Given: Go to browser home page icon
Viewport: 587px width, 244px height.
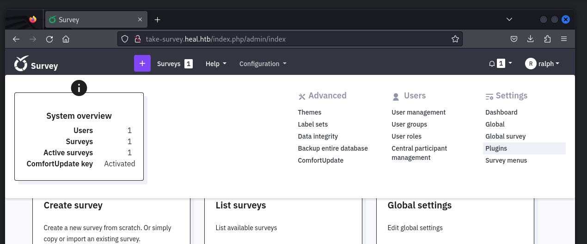Looking at the screenshot, I should 66,39.
